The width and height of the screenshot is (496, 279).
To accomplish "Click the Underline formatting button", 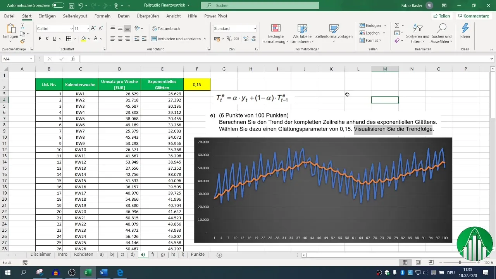I will click(54, 39).
